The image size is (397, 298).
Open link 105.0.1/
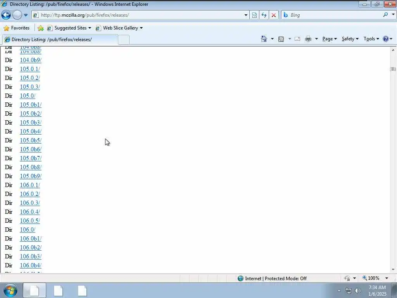30,69
